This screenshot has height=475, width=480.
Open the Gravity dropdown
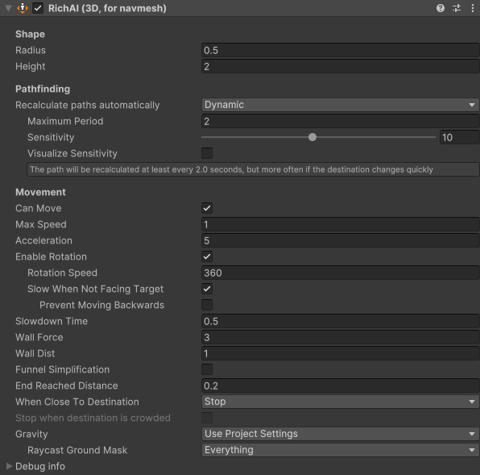341,434
